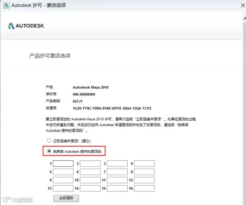Viewport: 246px width, 205px height.
Task: Select 我具有 Autodesk 提供的激活码 radio option
Action: click(x=49, y=151)
